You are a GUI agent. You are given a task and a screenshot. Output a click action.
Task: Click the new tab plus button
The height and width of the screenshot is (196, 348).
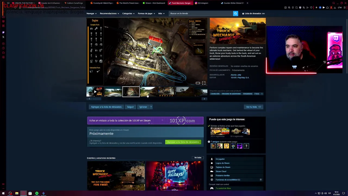pyautogui.click(x=247, y=3)
